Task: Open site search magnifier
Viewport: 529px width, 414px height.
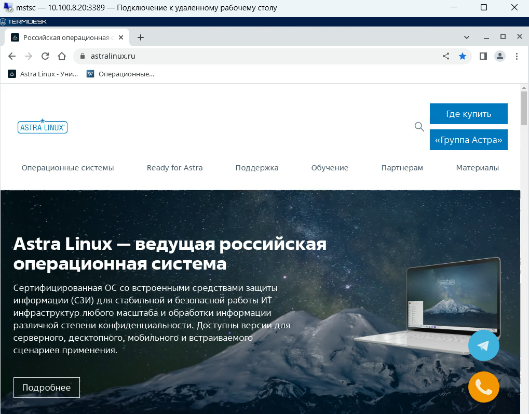Action: click(x=419, y=127)
